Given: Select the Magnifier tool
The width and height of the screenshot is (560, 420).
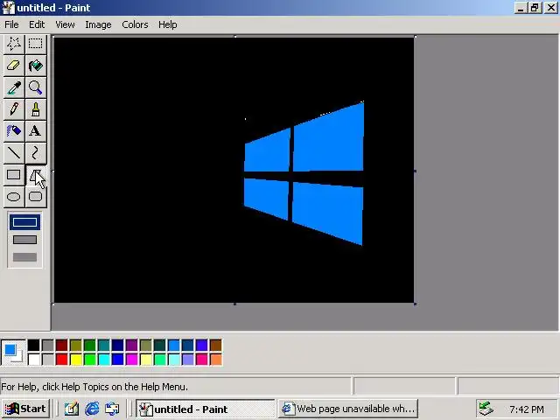Looking at the screenshot, I should pos(36,87).
